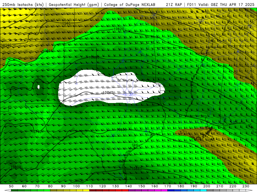Click the 'College of DuPage NEXLAB' text
Screen dimensions: 257x192
pos(130,4)
